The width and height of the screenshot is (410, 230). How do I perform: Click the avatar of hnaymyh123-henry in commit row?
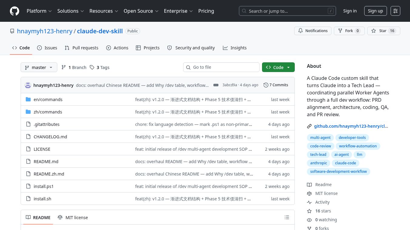[28, 85]
